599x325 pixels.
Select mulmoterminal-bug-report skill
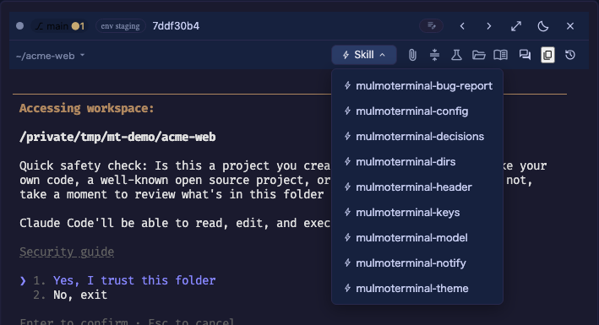417,86
